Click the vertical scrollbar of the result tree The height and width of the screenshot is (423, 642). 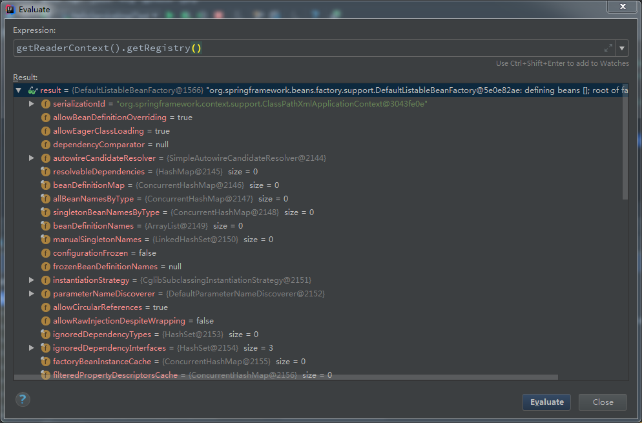[625, 141]
